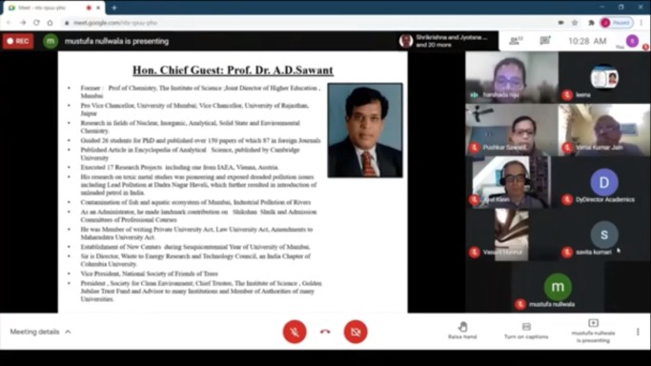Click the mustufa nullwala tile with m avatar
Image resolution: width=651 pixels, height=366 pixels.
(x=558, y=287)
